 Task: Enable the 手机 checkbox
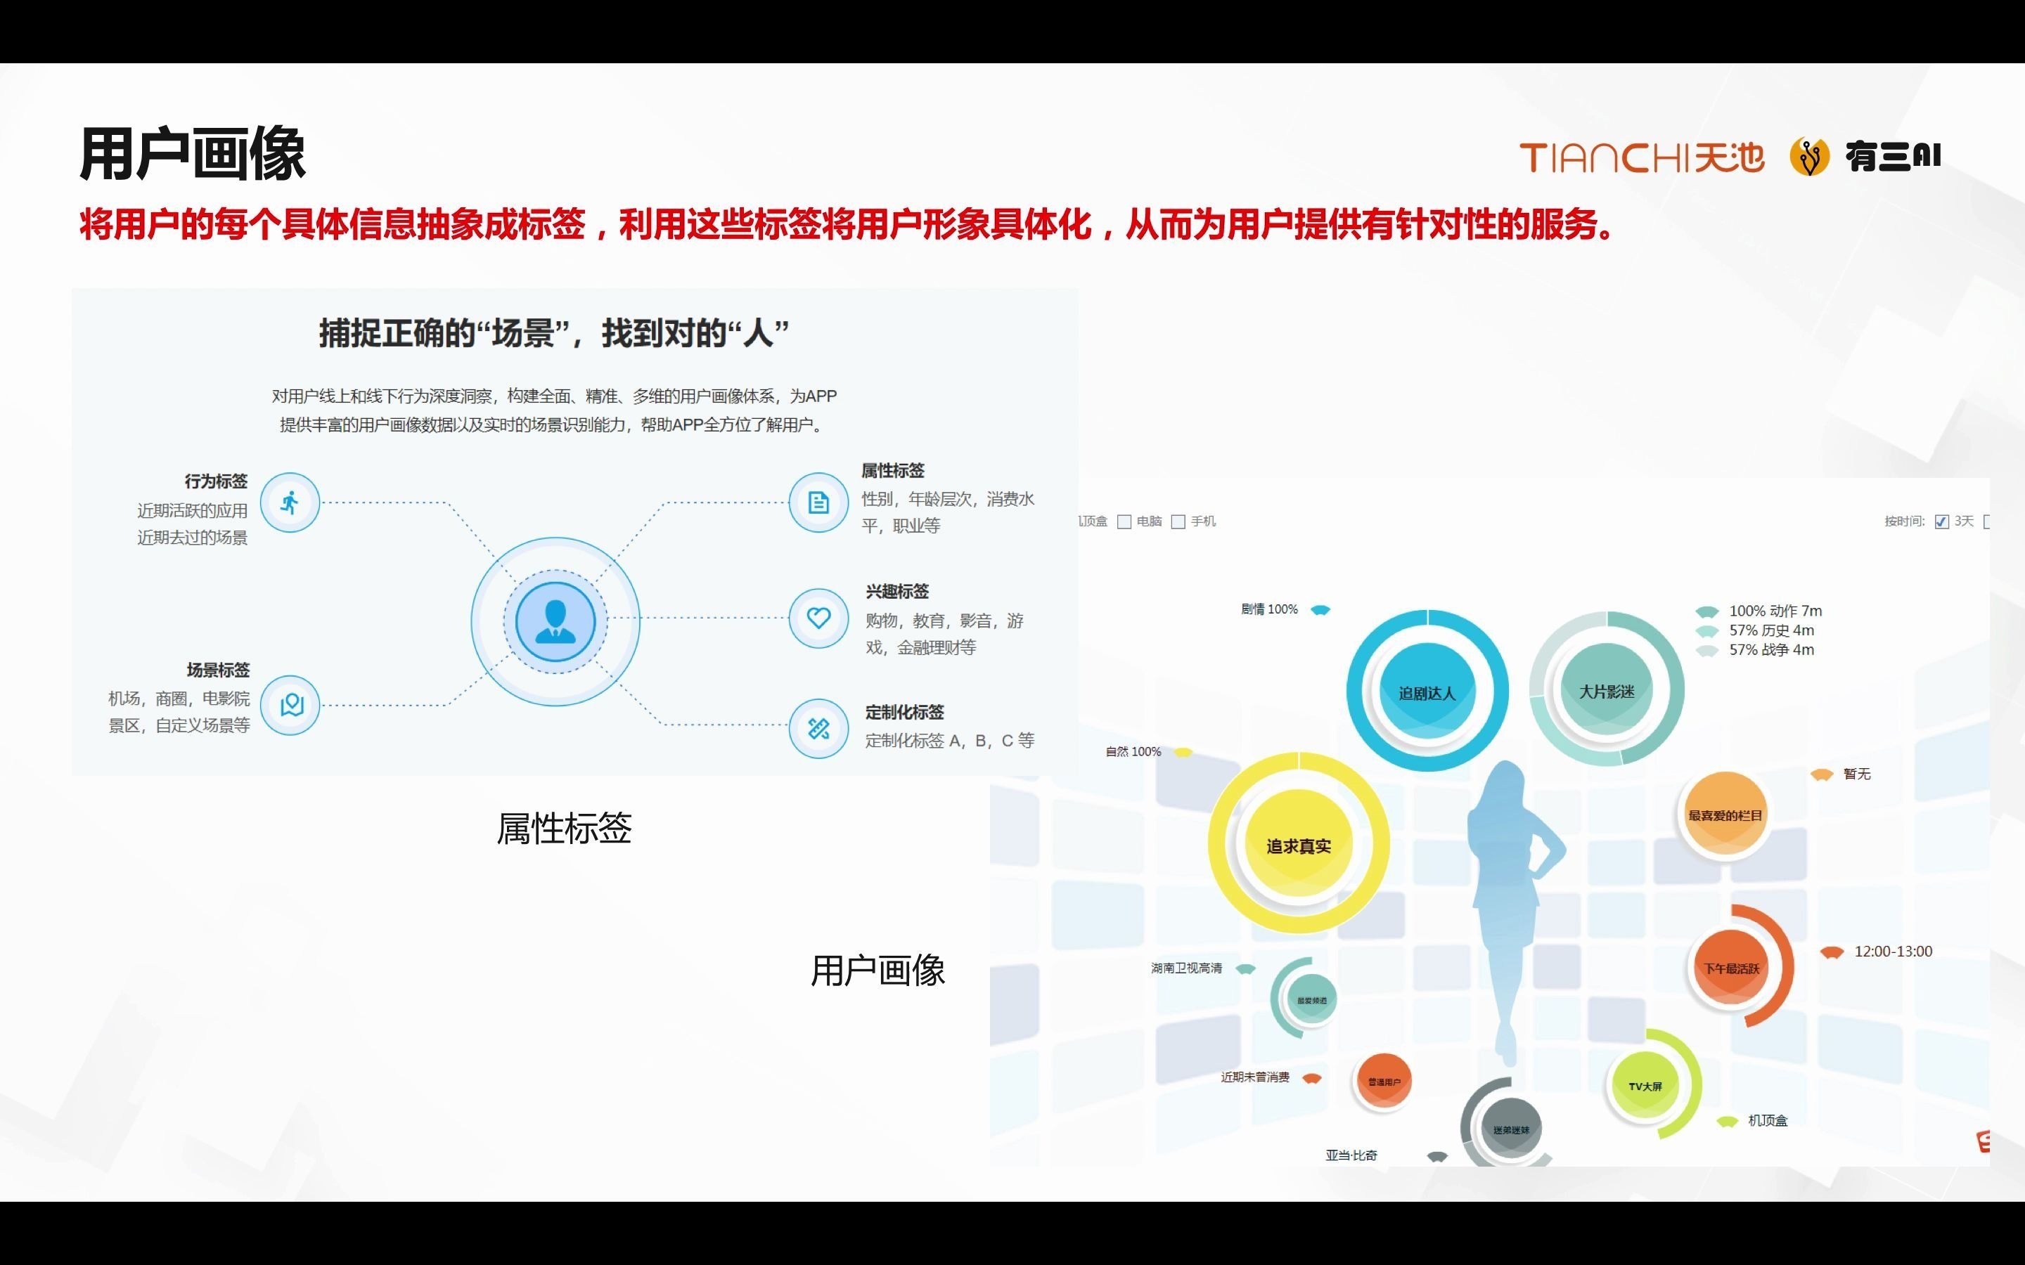1179,524
